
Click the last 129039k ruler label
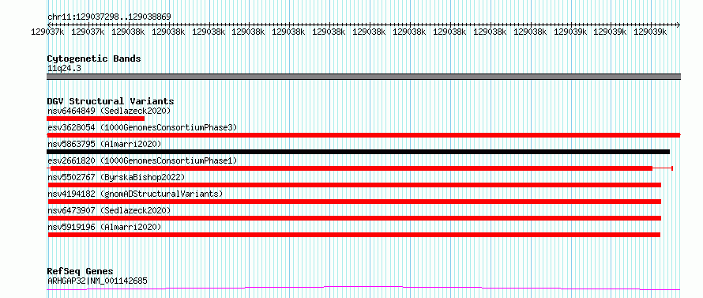[650, 32]
